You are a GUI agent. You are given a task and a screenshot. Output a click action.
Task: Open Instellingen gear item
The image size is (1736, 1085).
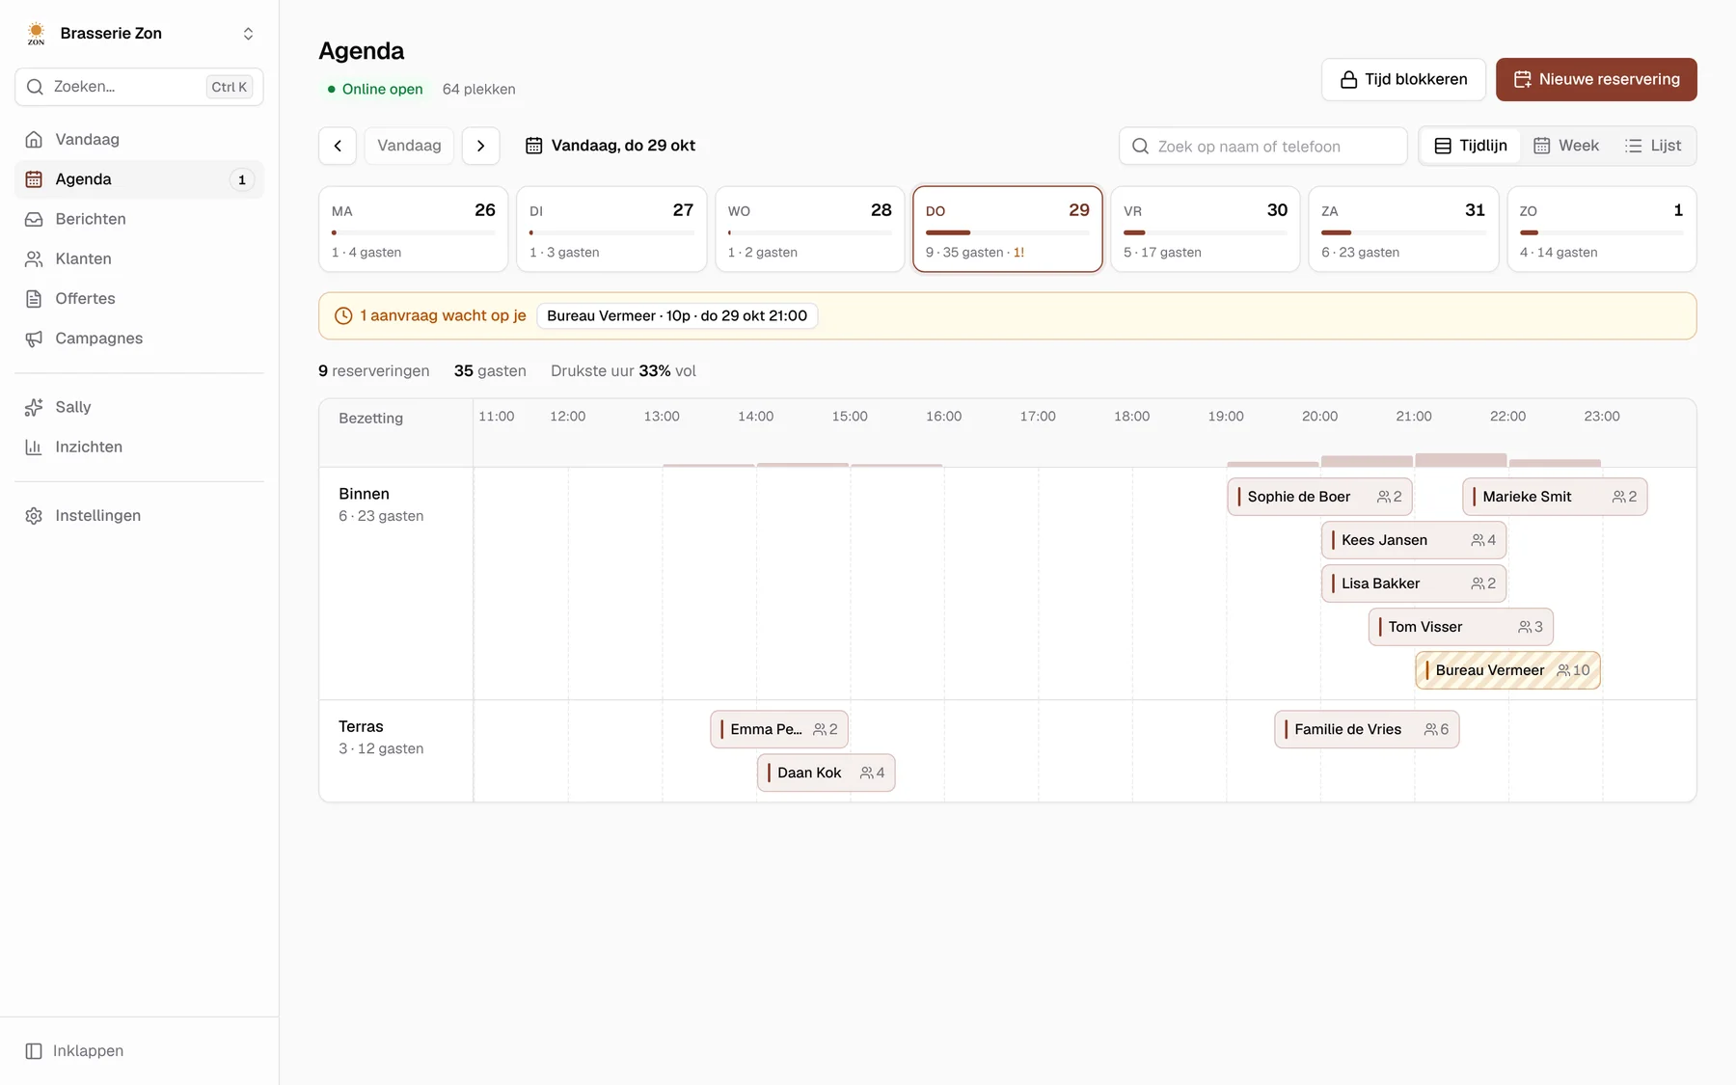(139, 515)
